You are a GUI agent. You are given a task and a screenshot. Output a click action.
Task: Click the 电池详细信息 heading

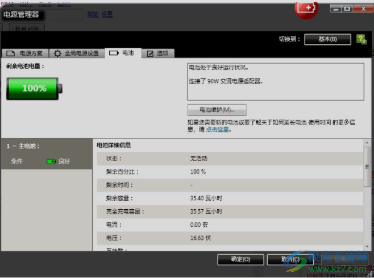(x=114, y=145)
